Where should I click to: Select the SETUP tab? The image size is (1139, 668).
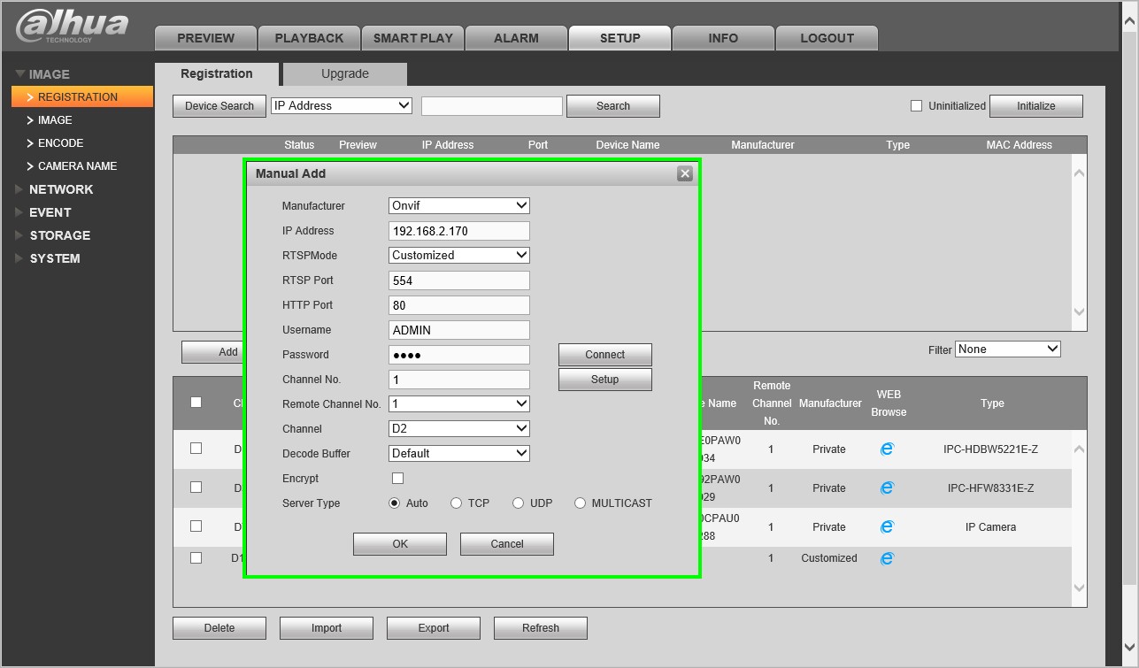620,38
